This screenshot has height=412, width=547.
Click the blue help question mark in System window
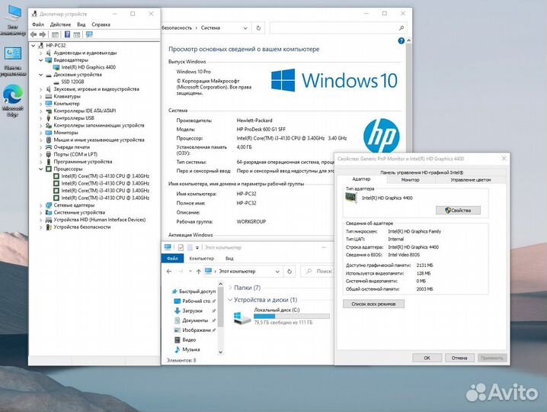tap(401, 41)
